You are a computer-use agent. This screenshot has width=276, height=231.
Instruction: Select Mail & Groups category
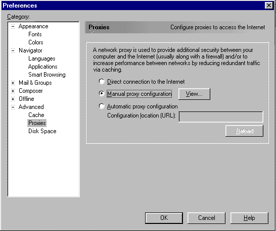[35, 83]
